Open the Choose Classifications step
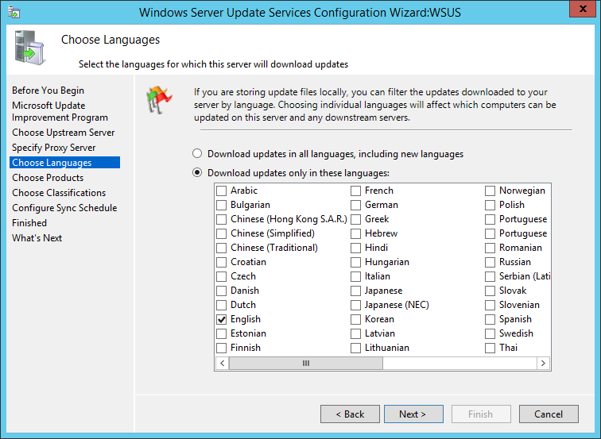 (x=59, y=193)
